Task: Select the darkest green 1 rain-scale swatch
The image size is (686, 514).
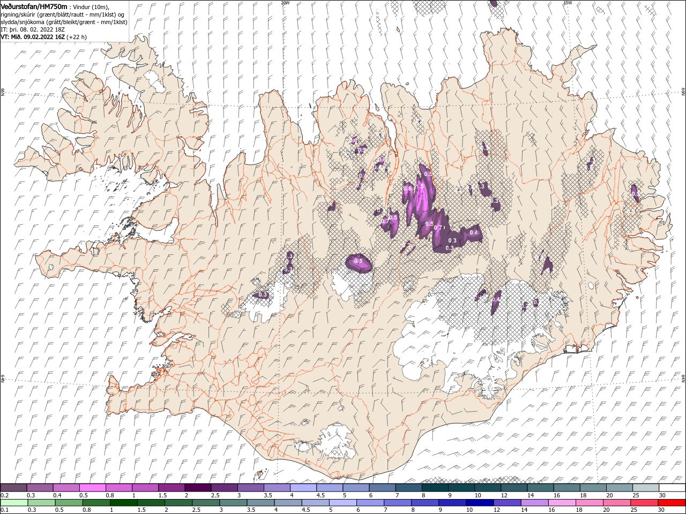Action: click(x=124, y=503)
